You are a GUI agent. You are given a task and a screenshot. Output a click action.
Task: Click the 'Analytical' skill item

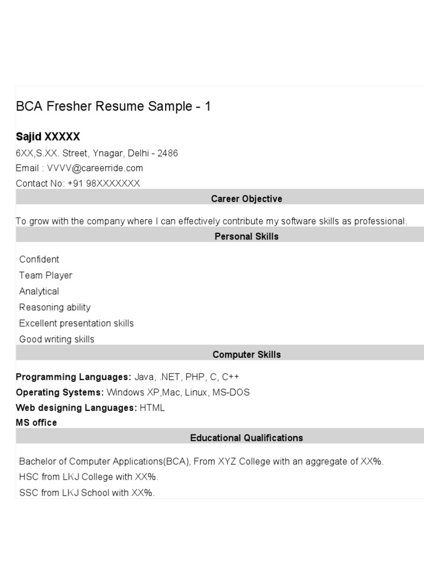click(x=39, y=291)
